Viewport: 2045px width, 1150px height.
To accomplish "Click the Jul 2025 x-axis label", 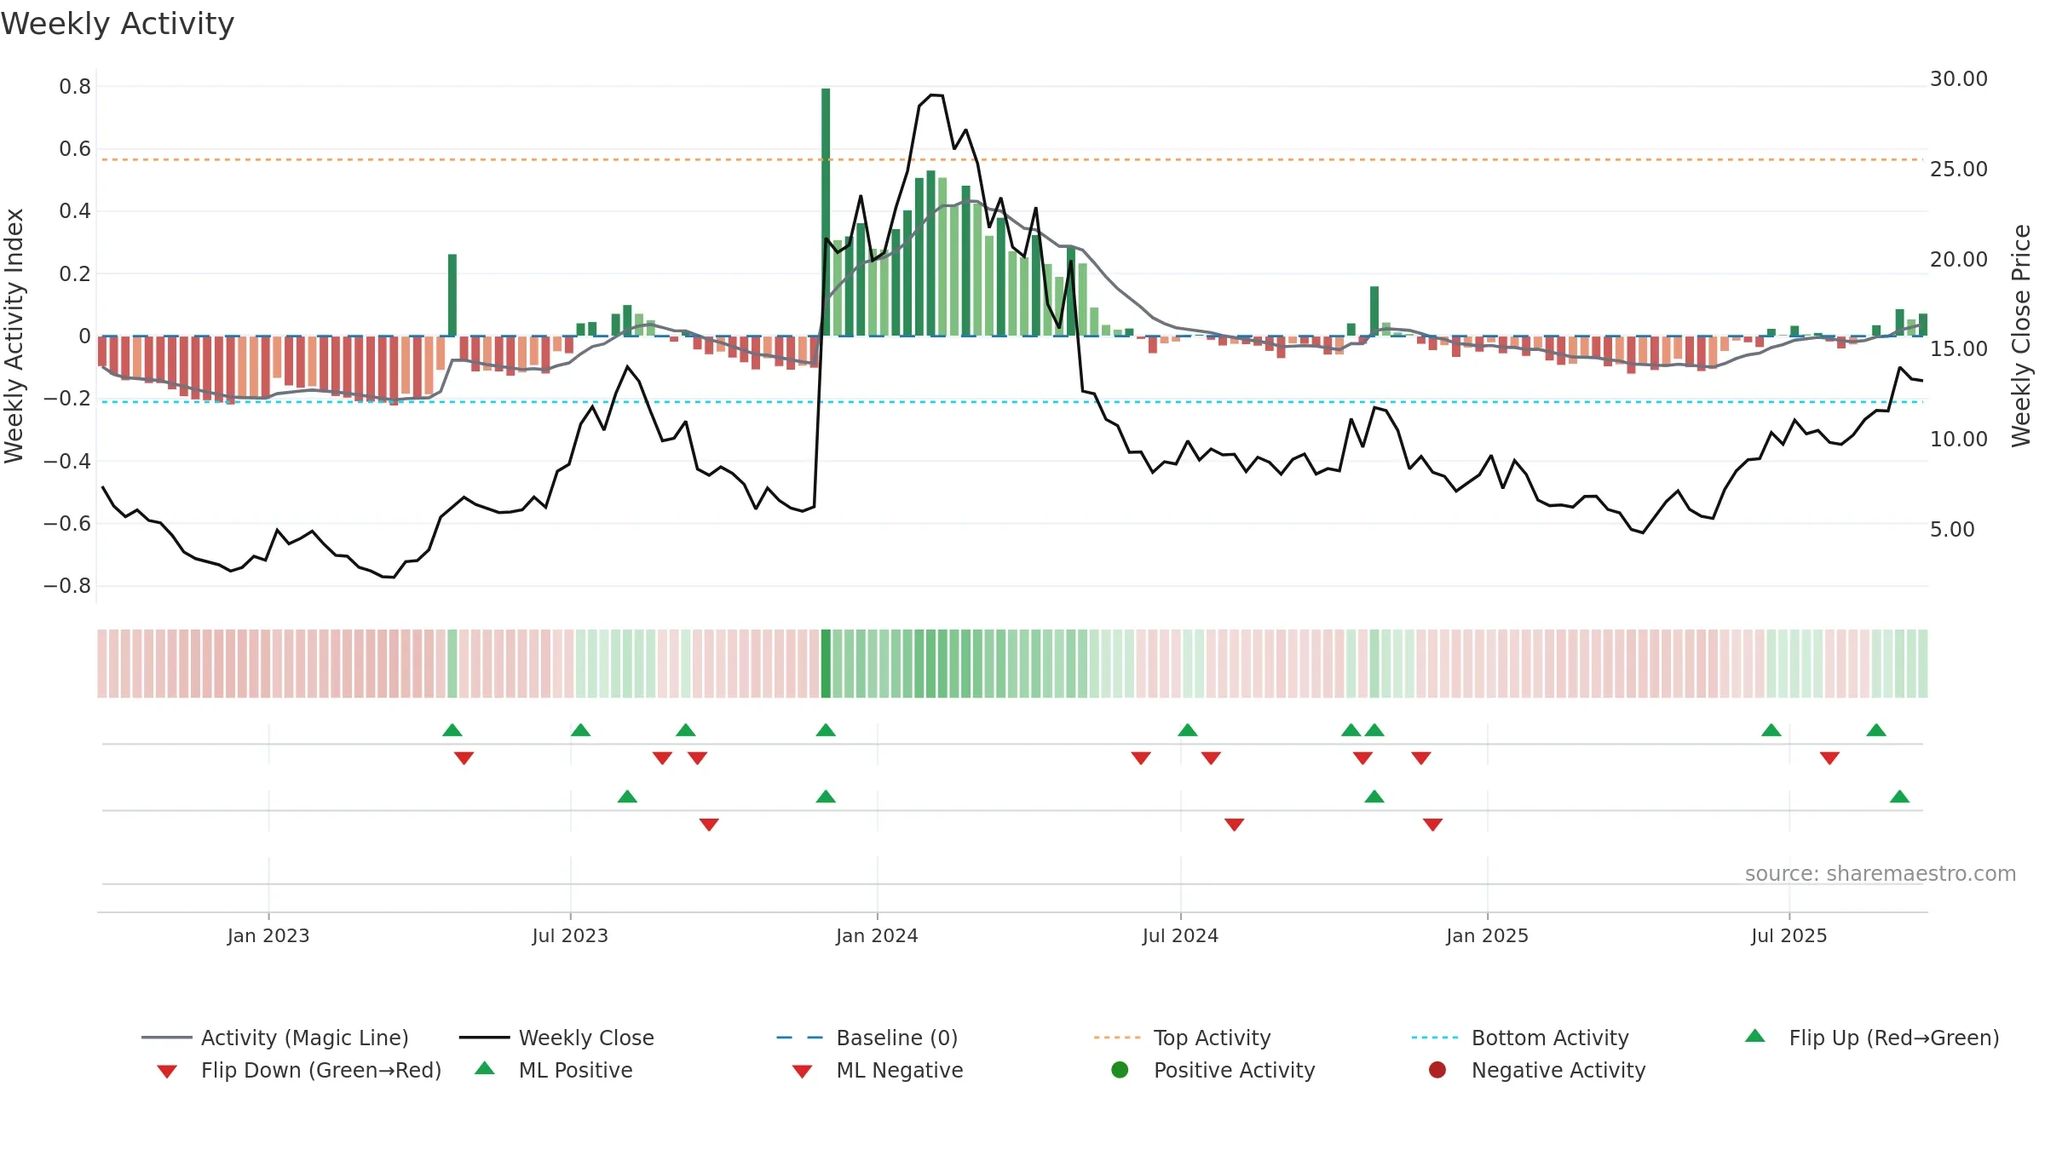I will (x=1789, y=935).
